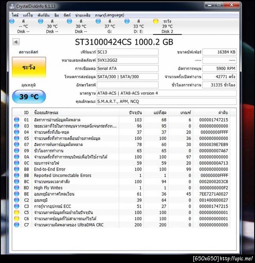Viewport: 255px width, 263px height.
Task: Click raw value 000000007A67
Action: point(214,151)
